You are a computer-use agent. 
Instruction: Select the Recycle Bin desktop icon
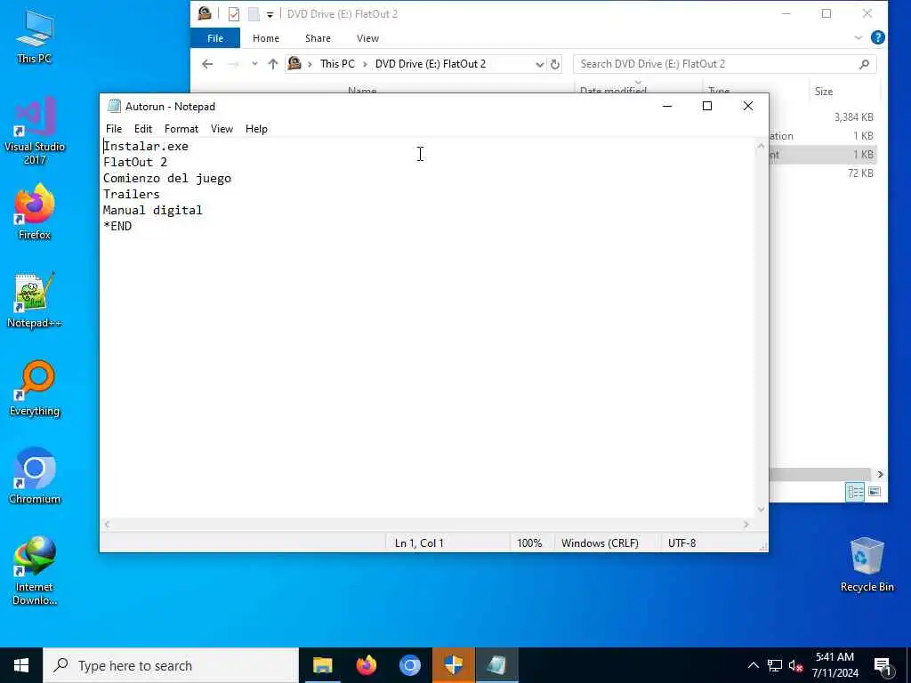(x=867, y=565)
